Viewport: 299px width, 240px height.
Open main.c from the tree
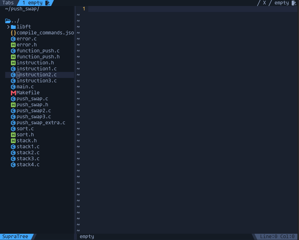[25, 87]
